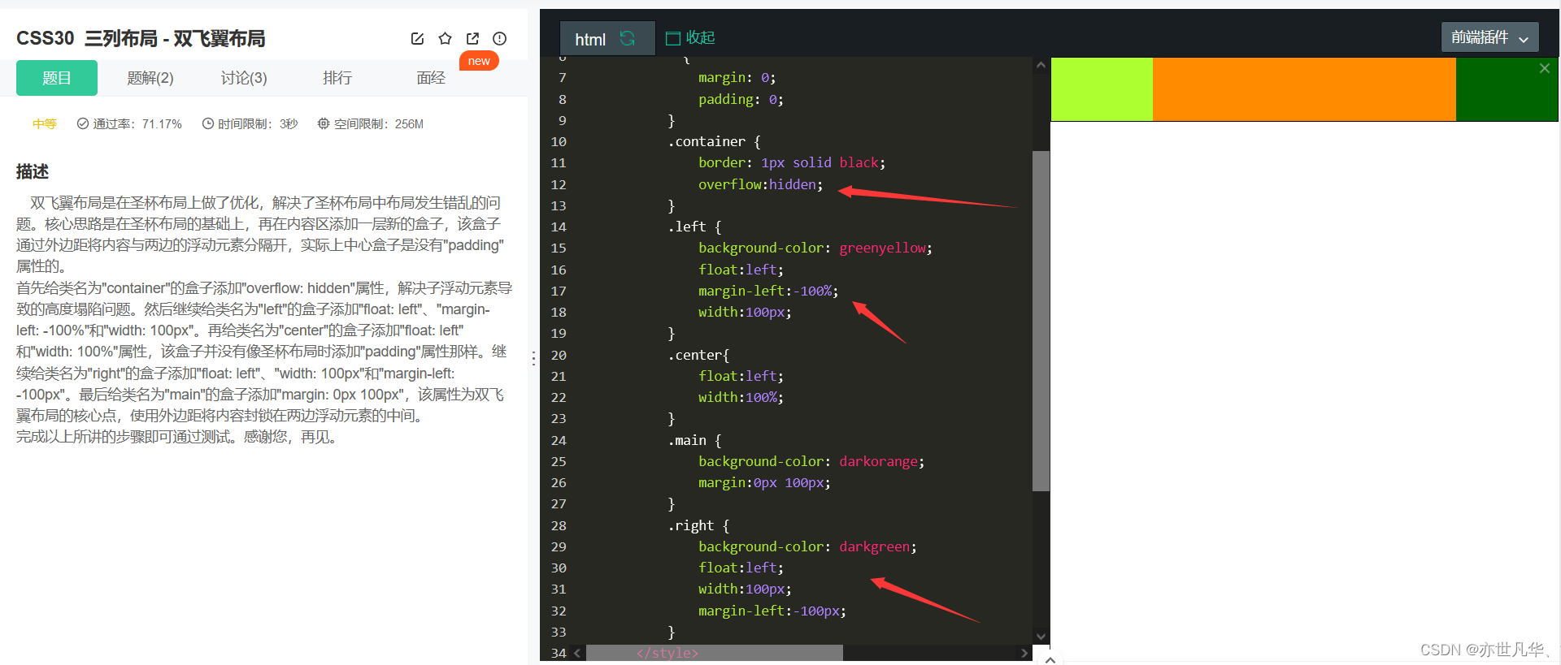Open the 讨论(3) tab

click(244, 78)
